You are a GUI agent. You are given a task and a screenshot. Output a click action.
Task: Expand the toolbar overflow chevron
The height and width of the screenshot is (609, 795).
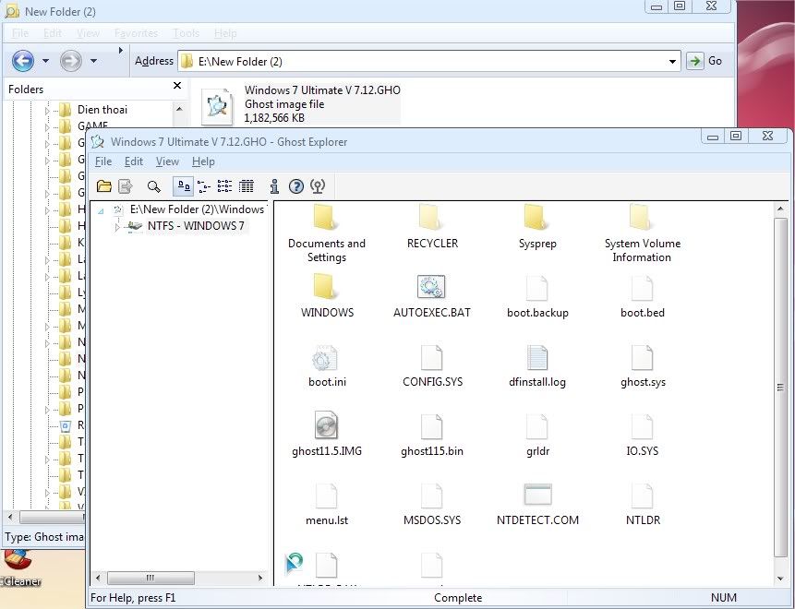(121, 50)
